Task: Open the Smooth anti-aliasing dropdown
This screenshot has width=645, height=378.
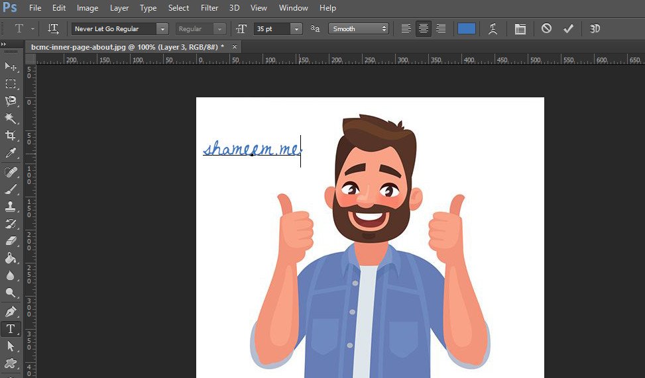Action: (x=359, y=29)
